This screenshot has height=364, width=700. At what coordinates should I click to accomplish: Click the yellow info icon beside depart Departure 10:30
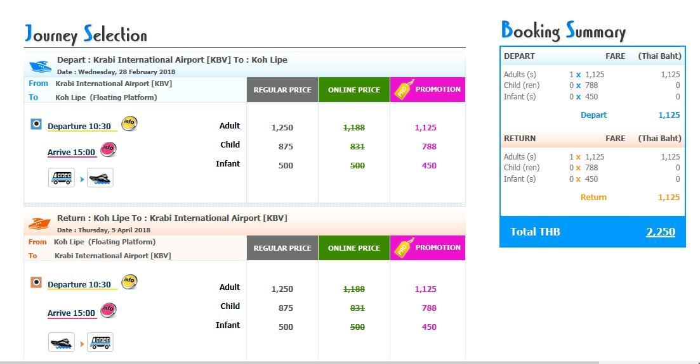(129, 123)
